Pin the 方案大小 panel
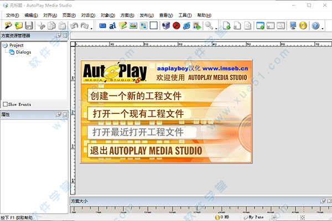Screen dimensions: 332x221 coord(323,201)
